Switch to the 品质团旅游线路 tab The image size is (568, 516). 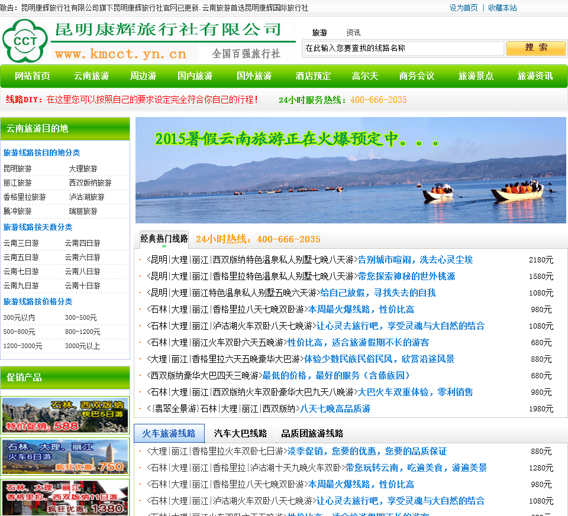pyautogui.click(x=312, y=433)
